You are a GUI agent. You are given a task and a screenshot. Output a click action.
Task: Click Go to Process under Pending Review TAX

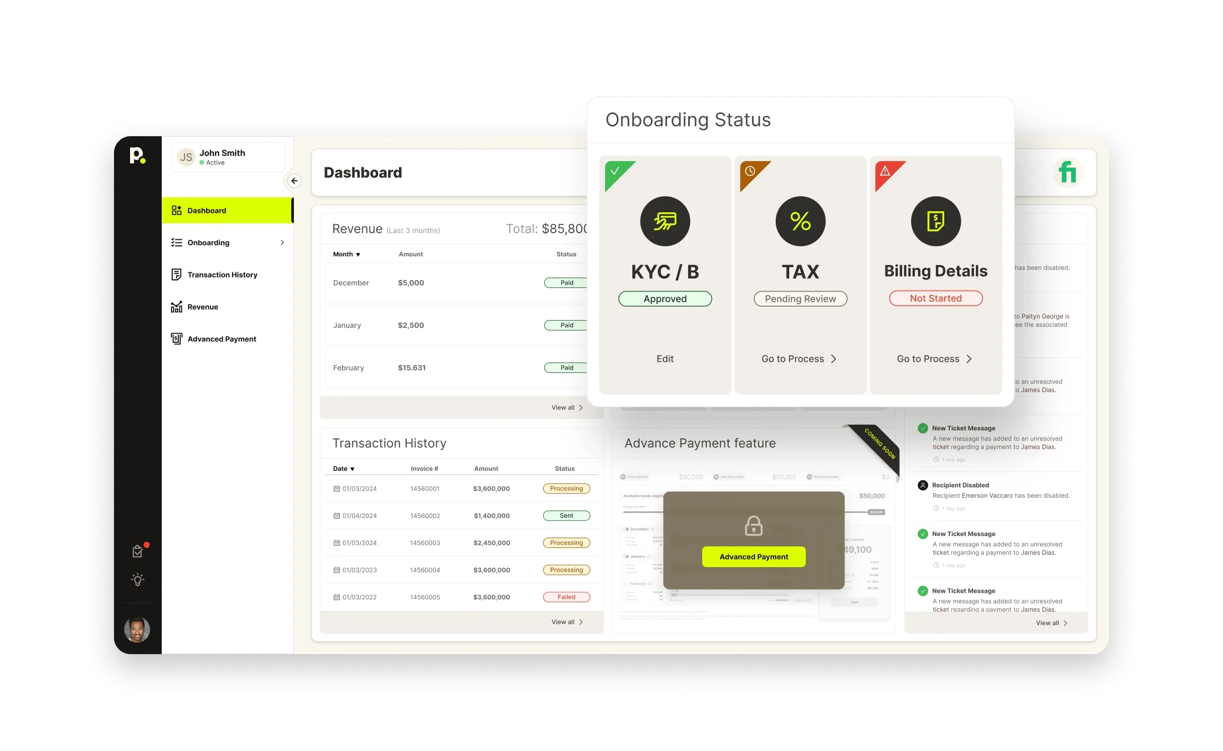pos(798,358)
